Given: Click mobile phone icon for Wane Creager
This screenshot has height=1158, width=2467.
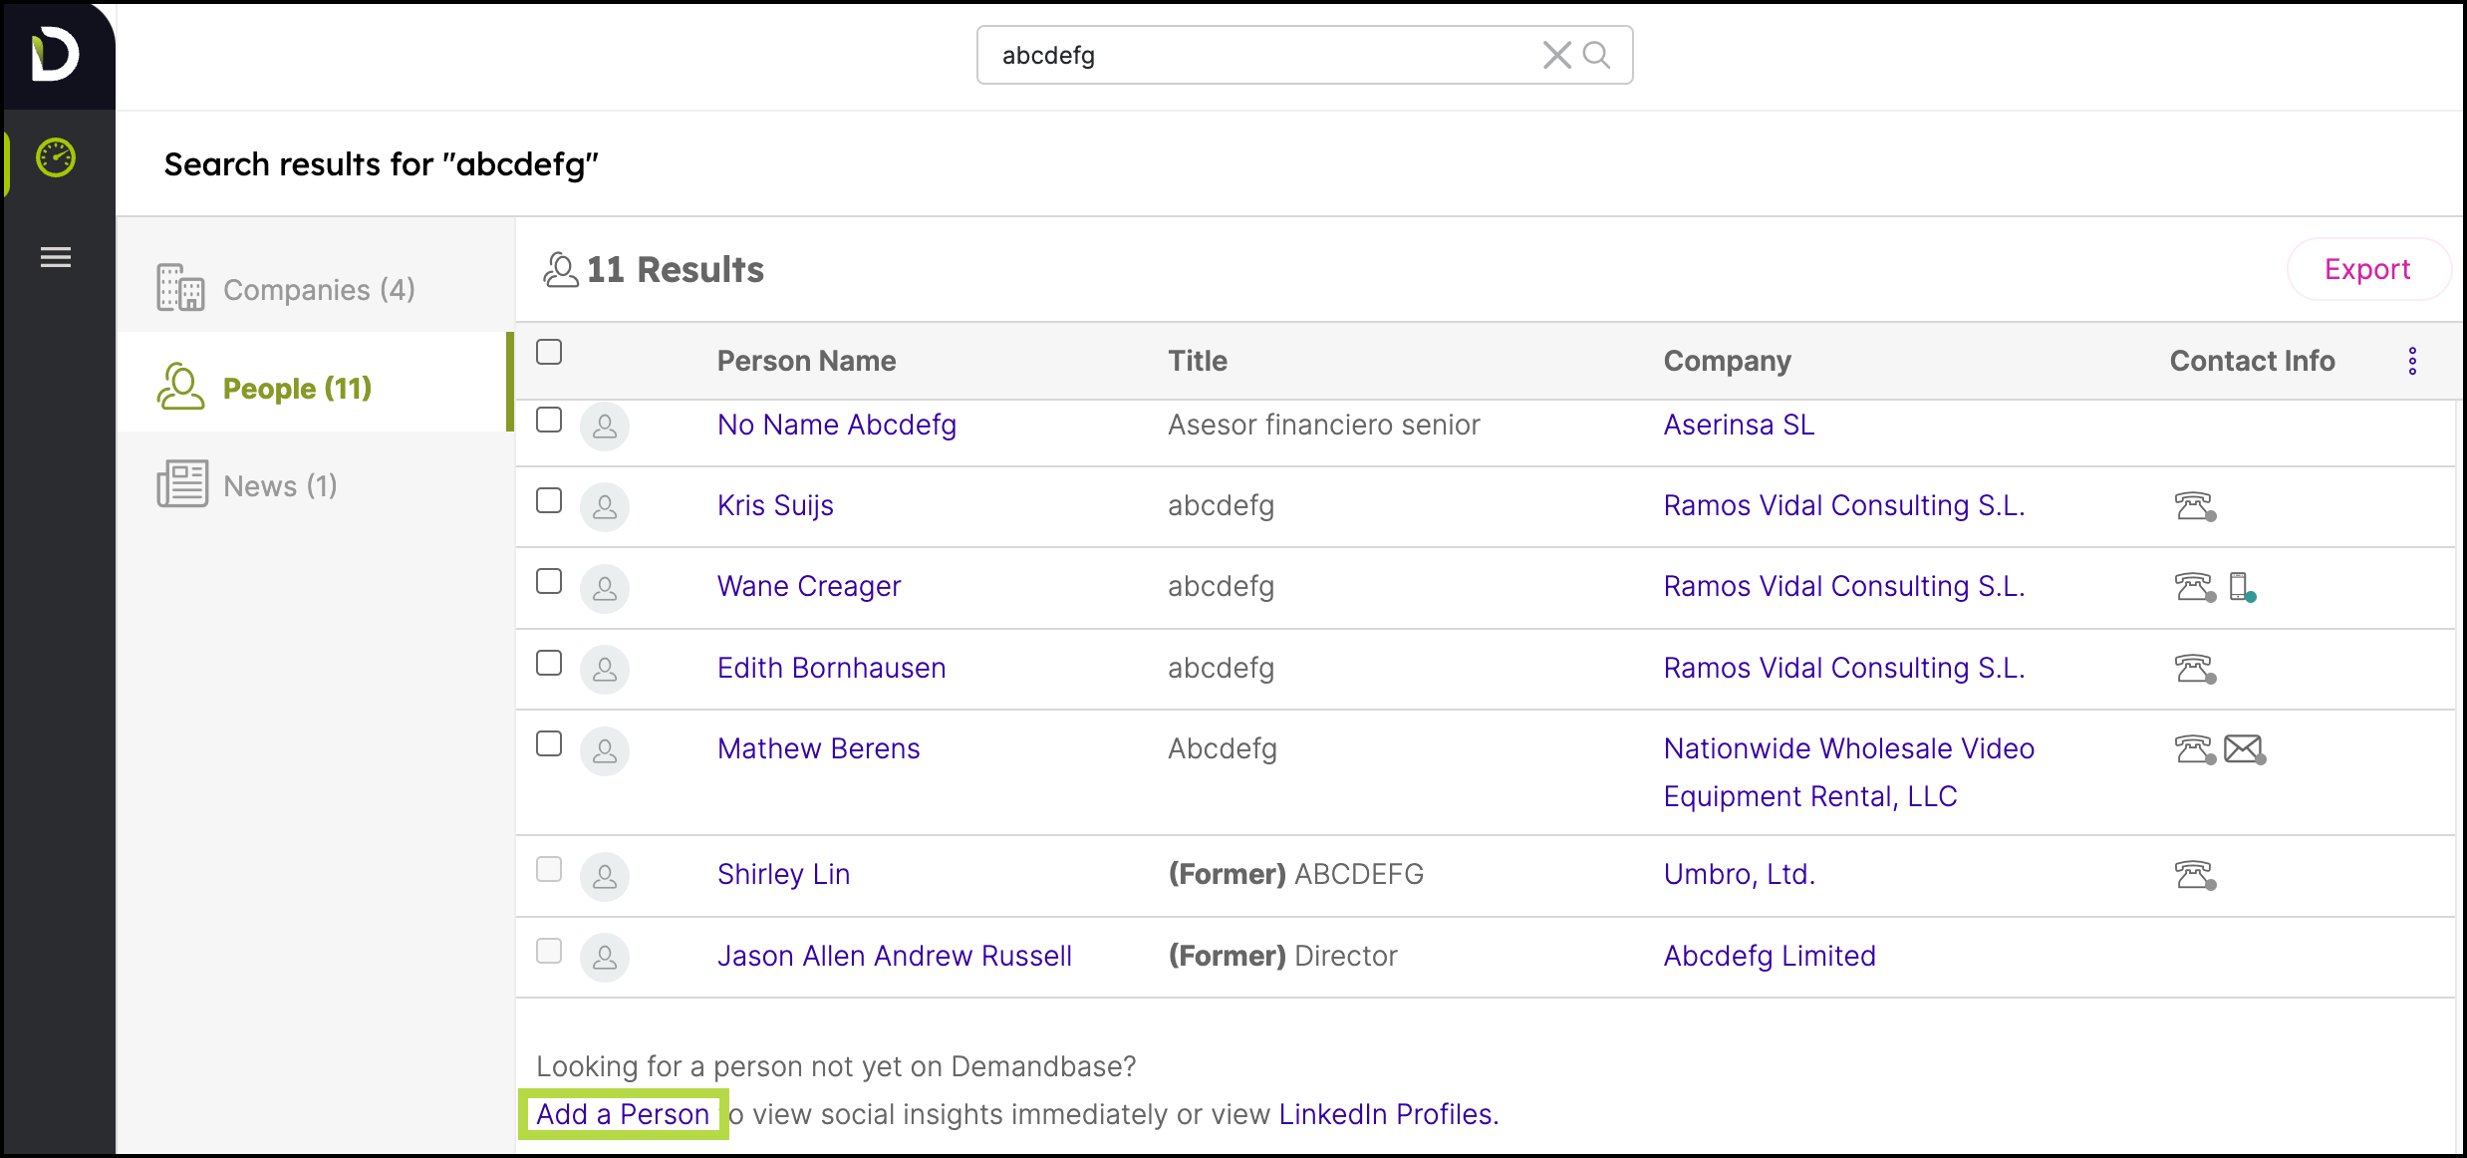Looking at the screenshot, I should tap(2242, 587).
